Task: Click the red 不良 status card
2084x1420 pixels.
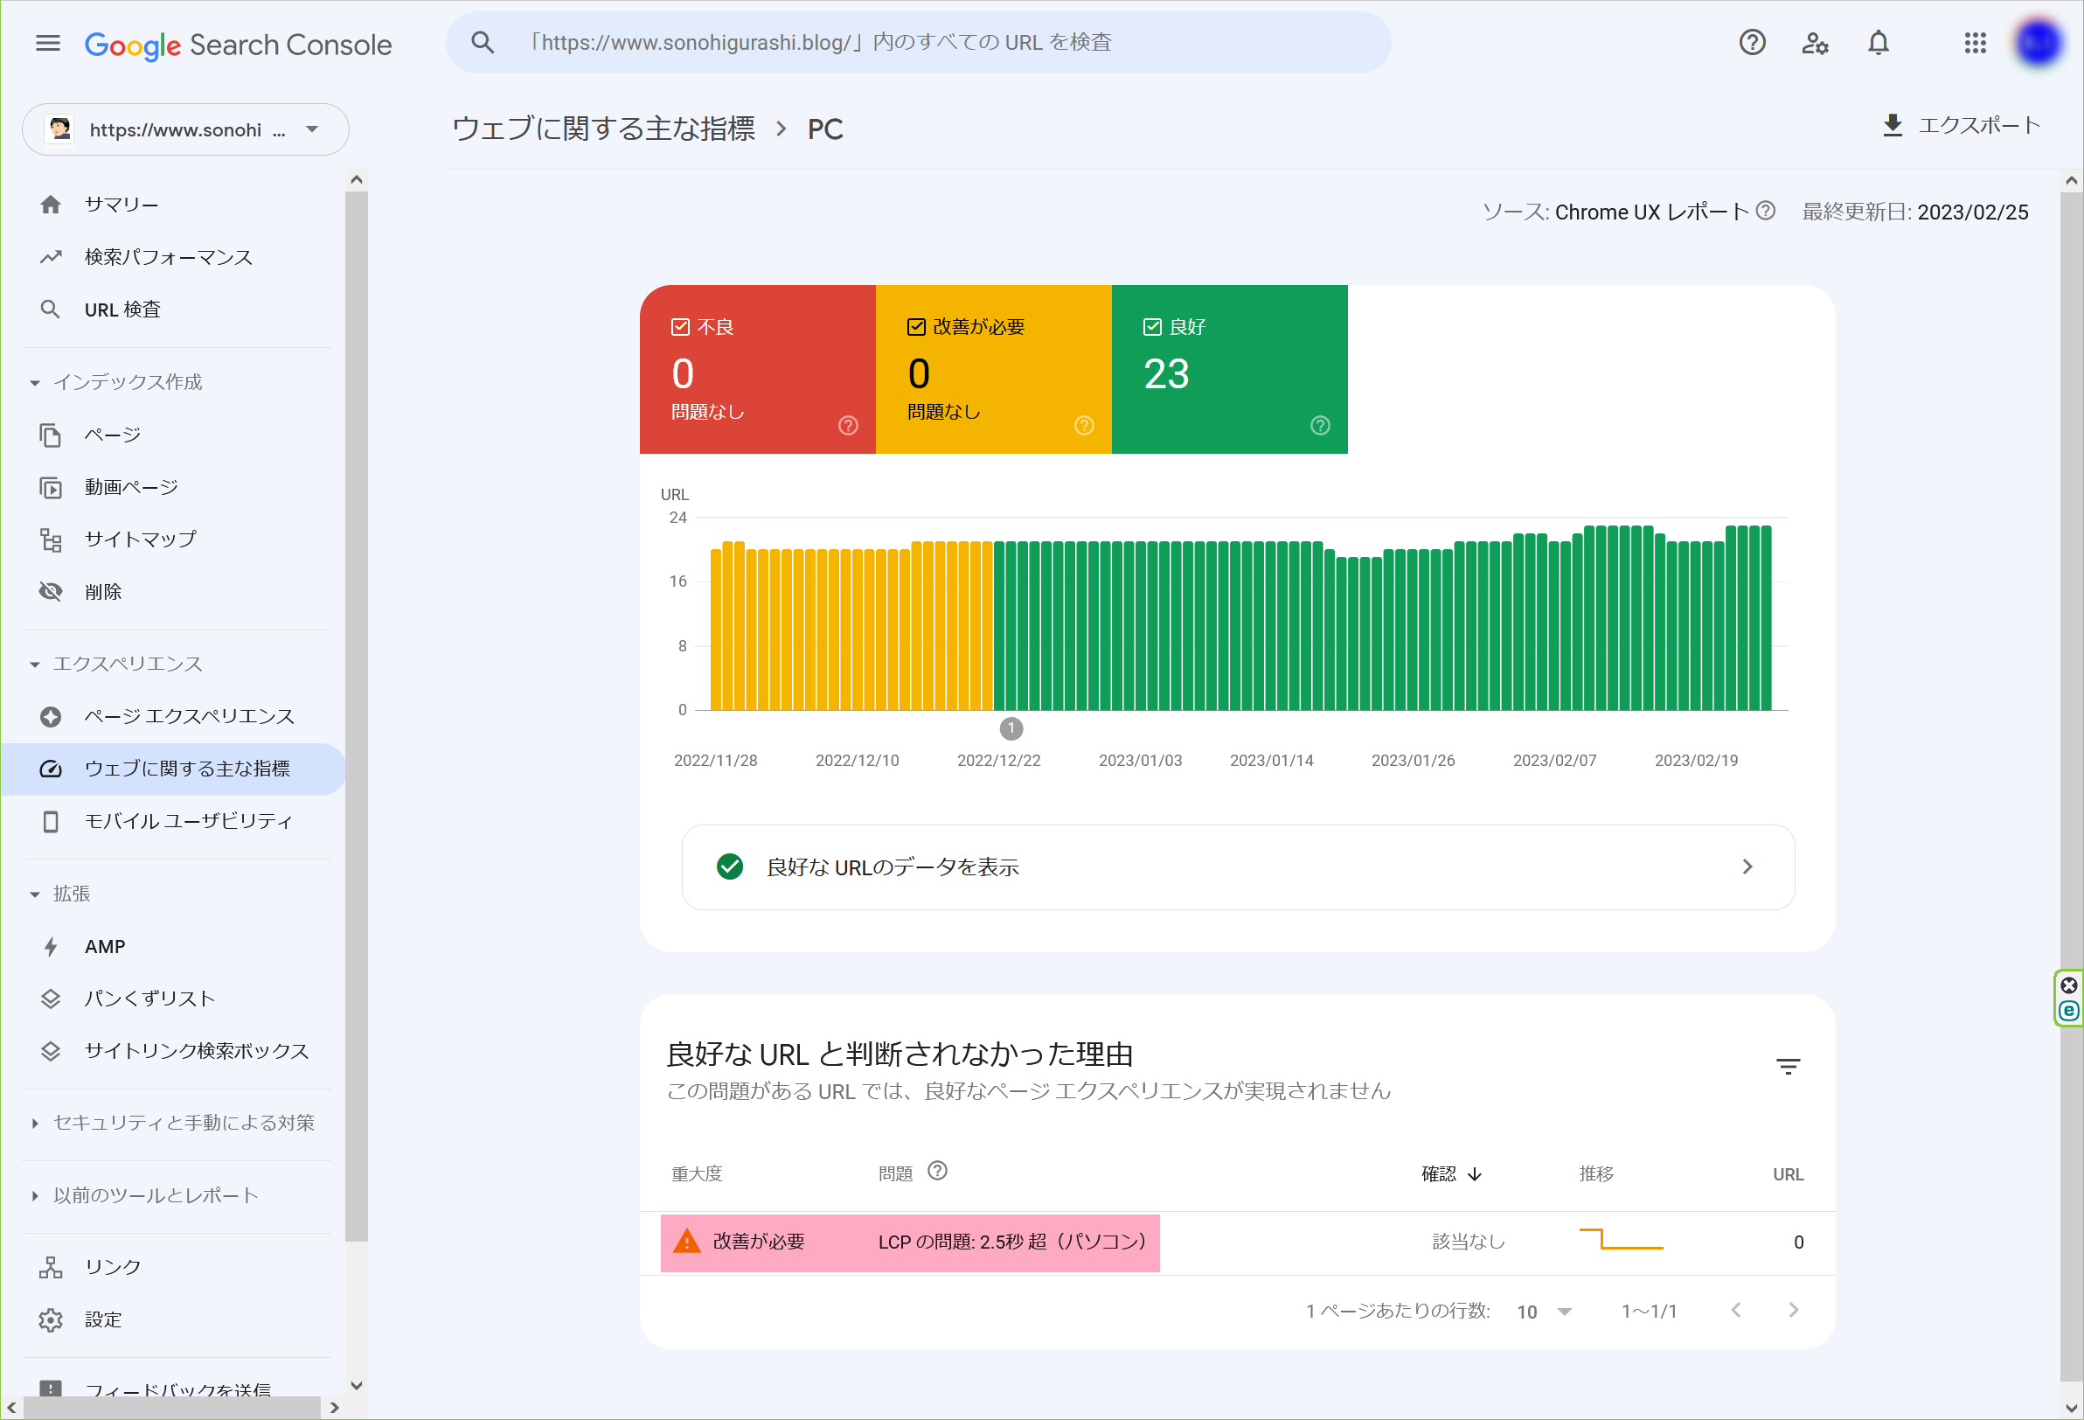Action: point(757,369)
